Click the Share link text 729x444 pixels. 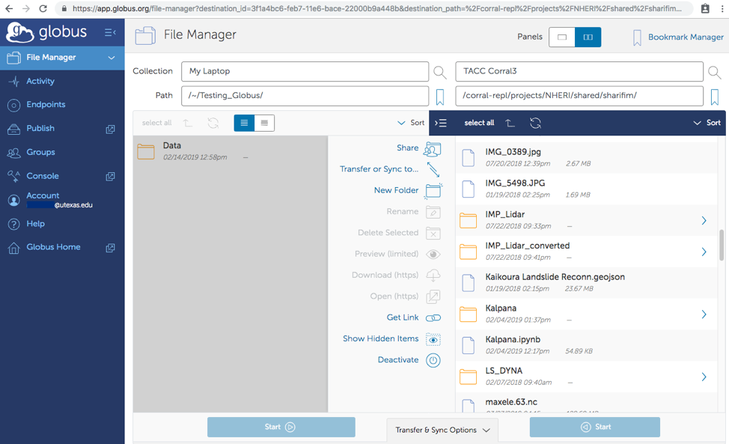(407, 148)
